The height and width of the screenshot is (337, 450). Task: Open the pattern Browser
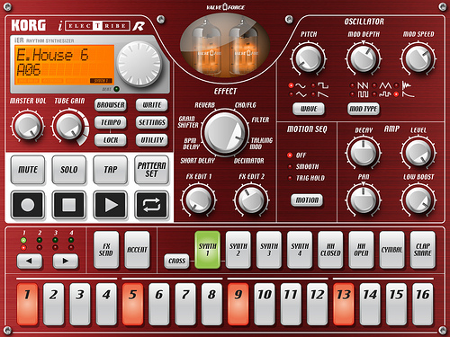point(111,105)
